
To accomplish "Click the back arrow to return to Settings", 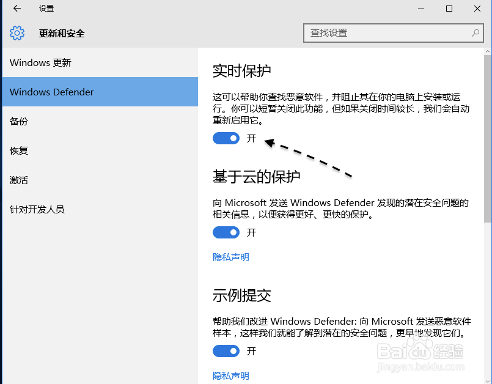I will pyautogui.click(x=17, y=9).
